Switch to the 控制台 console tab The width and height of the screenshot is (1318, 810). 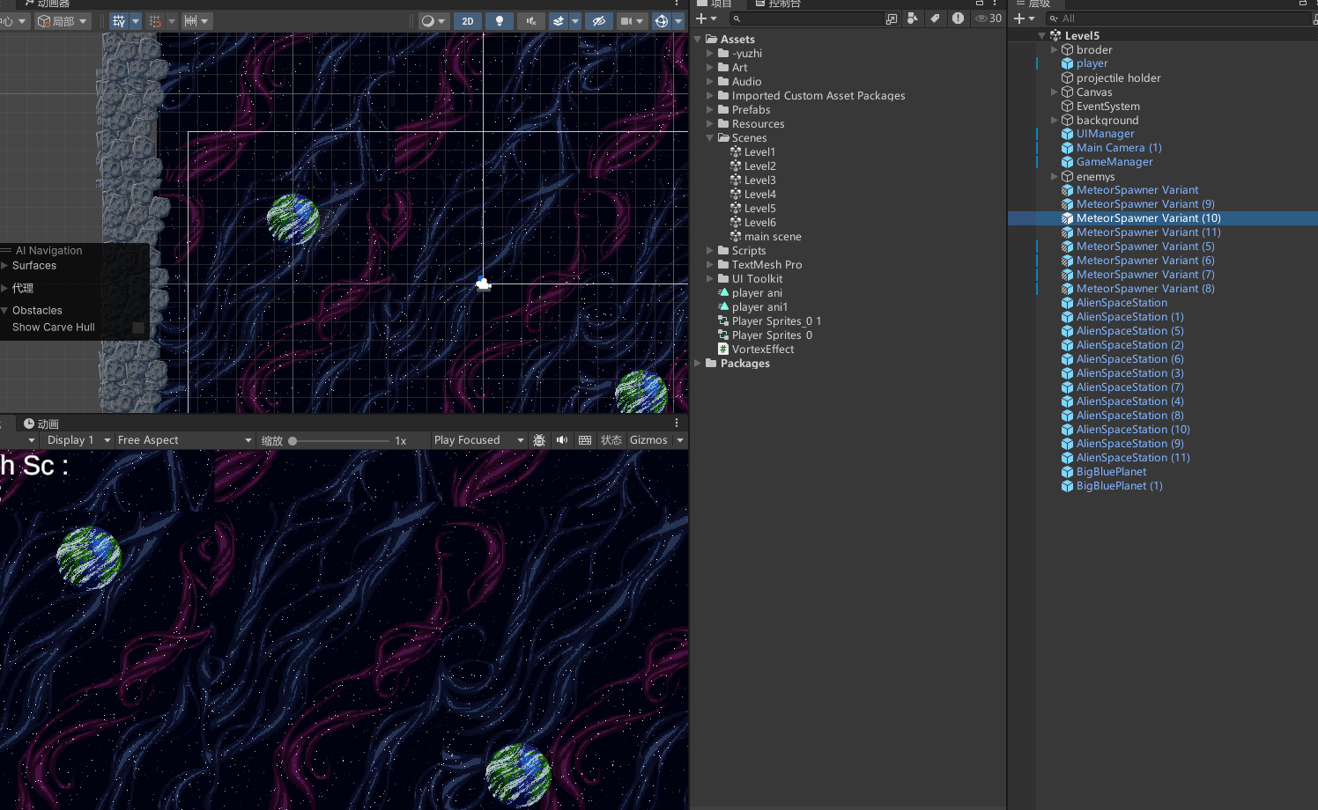tap(778, 4)
